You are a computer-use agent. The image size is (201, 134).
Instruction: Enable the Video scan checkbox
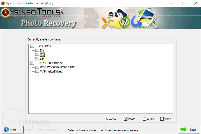click(162, 119)
